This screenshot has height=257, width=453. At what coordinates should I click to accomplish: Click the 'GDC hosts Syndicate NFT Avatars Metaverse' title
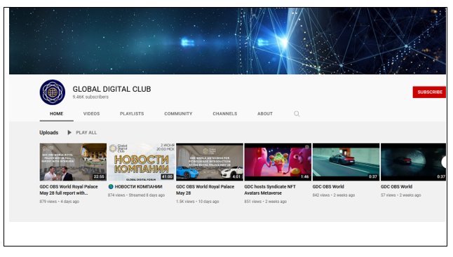[270, 190]
